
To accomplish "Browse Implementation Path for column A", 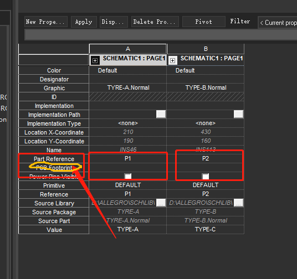I will (x=161, y=114).
